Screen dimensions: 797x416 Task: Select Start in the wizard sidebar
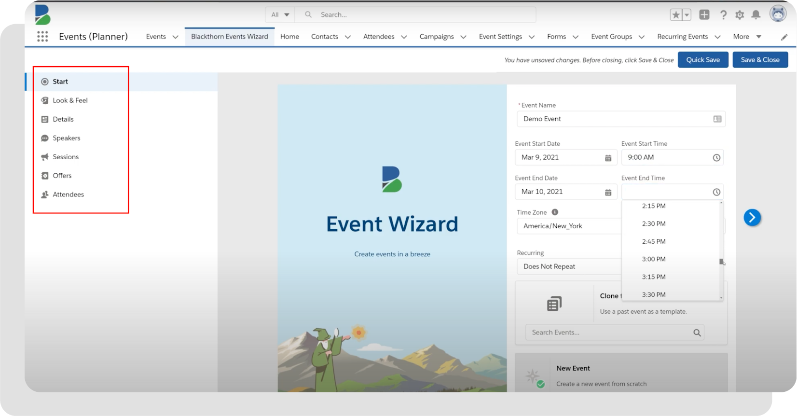[x=121, y=82]
